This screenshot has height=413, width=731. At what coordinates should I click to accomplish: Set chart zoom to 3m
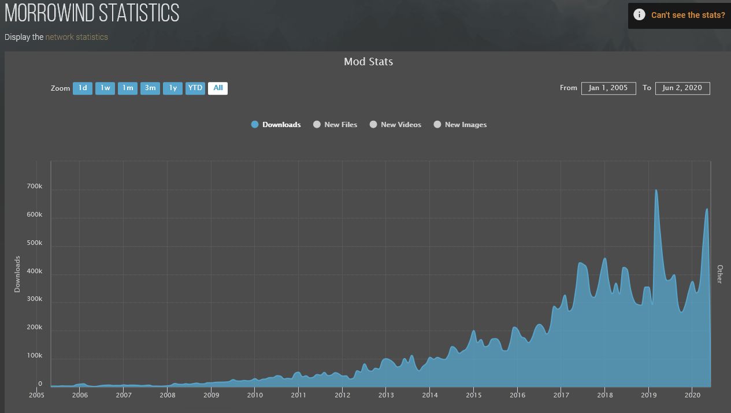point(150,88)
